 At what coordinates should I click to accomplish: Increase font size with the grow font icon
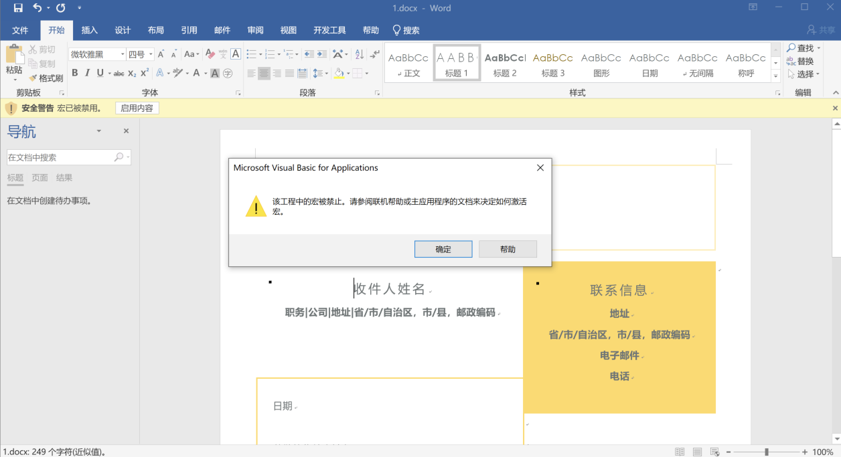coord(161,54)
